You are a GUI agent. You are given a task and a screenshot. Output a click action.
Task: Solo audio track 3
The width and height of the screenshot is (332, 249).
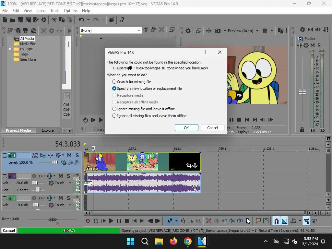[68, 198]
